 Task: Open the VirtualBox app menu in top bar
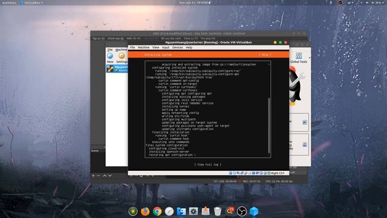pos(31,2)
